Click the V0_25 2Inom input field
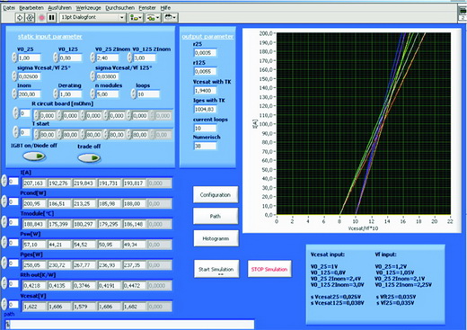This screenshot has width=467, height=330. tap(107, 58)
